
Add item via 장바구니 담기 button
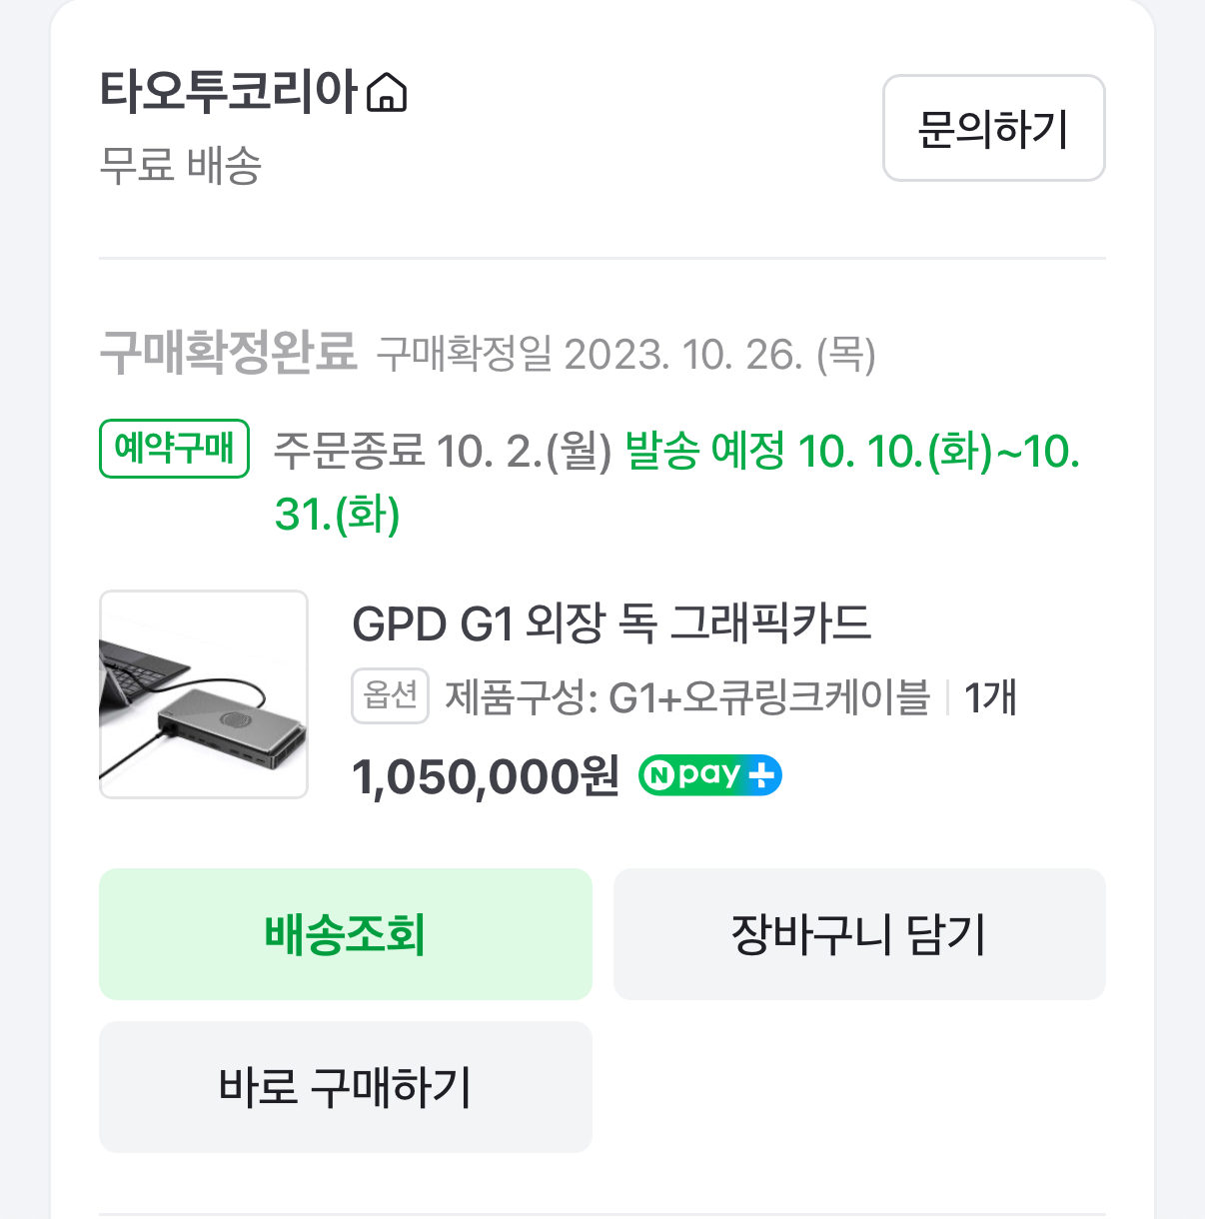[859, 934]
